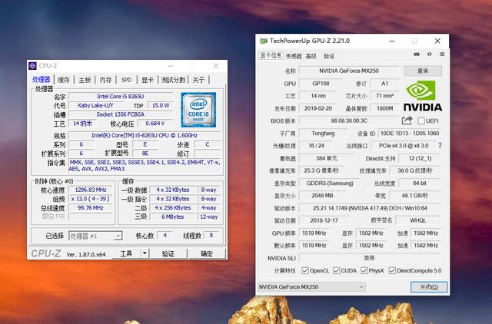Click the BIOS version field 86.08.38.00.3C
This screenshot has height=324, width=492.
[x=349, y=121]
